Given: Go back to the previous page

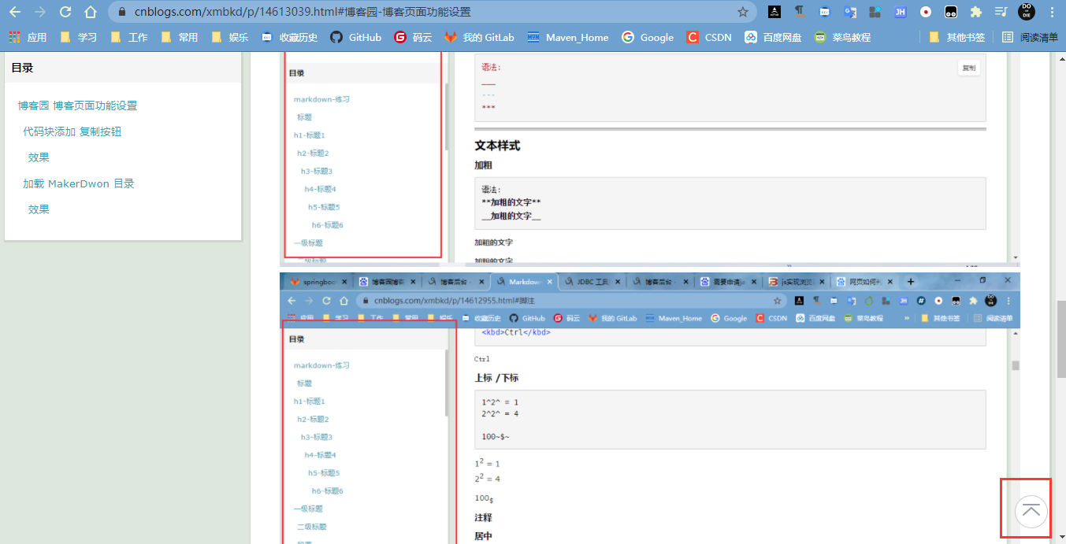Looking at the screenshot, I should point(15,12).
